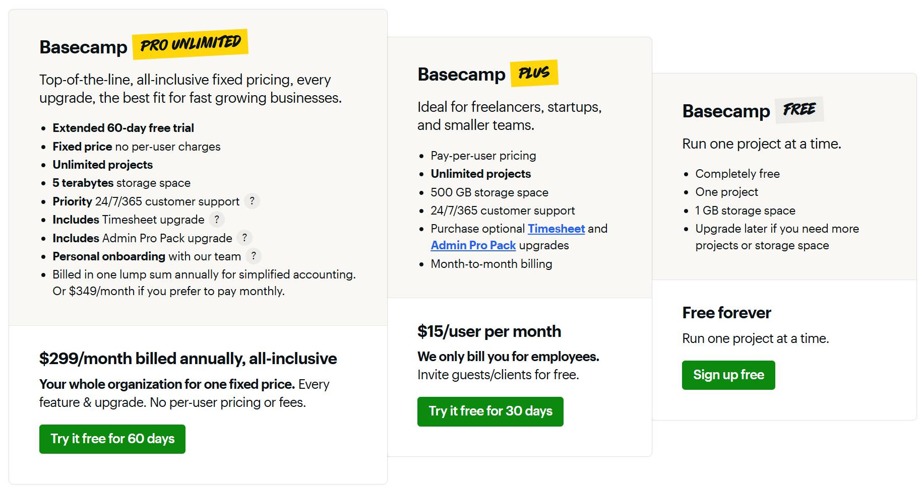This screenshot has width=924, height=490.
Task: Select the Unlimited projects bullet on Plus plan
Action: click(x=480, y=174)
